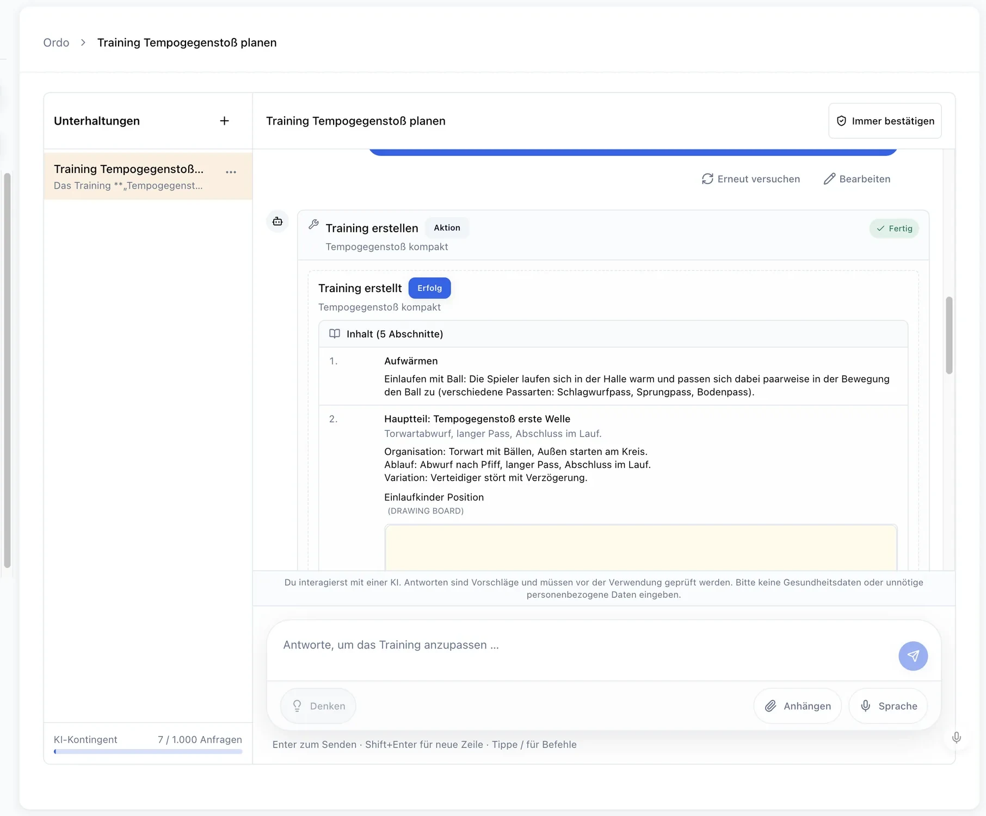Collapse the Training erstellen action card
The height and width of the screenshot is (816, 986).
pyautogui.click(x=613, y=236)
